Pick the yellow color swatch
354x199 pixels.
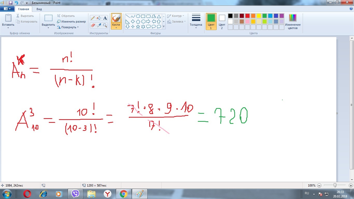click(259, 16)
